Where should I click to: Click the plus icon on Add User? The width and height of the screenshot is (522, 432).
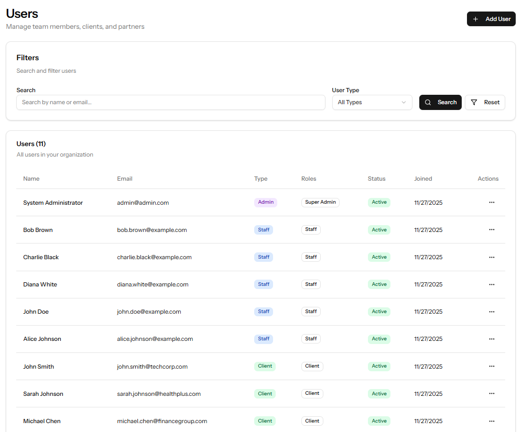click(476, 19)
